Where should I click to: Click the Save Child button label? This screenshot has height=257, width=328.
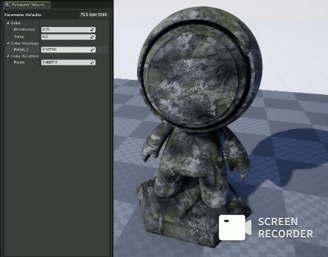[x=98, y=15]
